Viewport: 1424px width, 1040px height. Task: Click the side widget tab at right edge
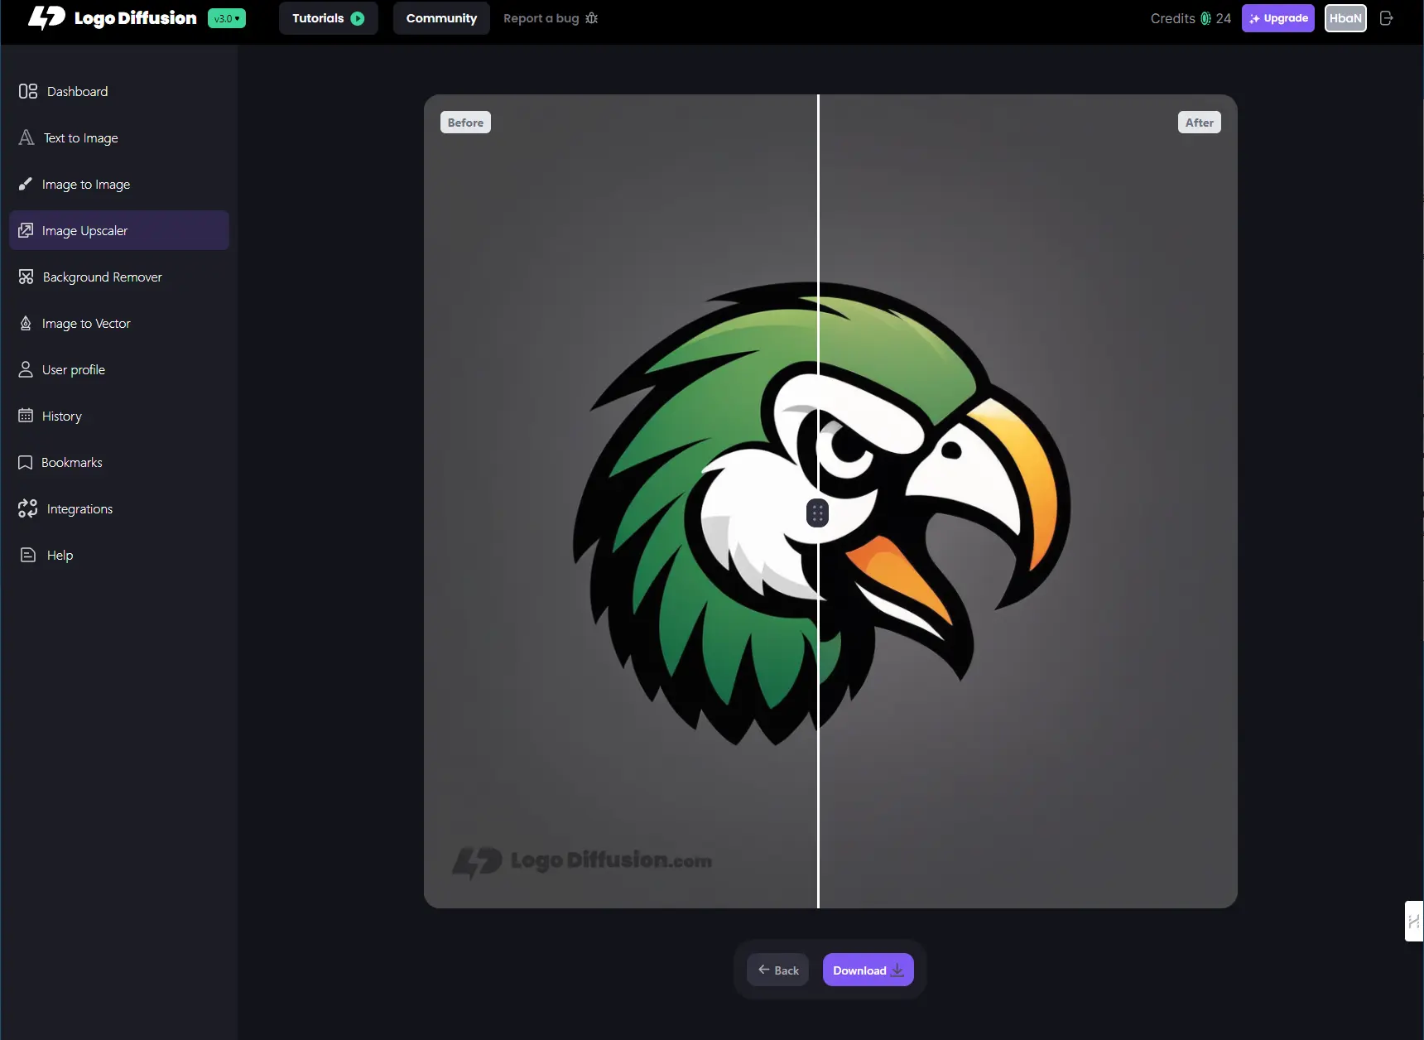click(x=1414, y=921)
